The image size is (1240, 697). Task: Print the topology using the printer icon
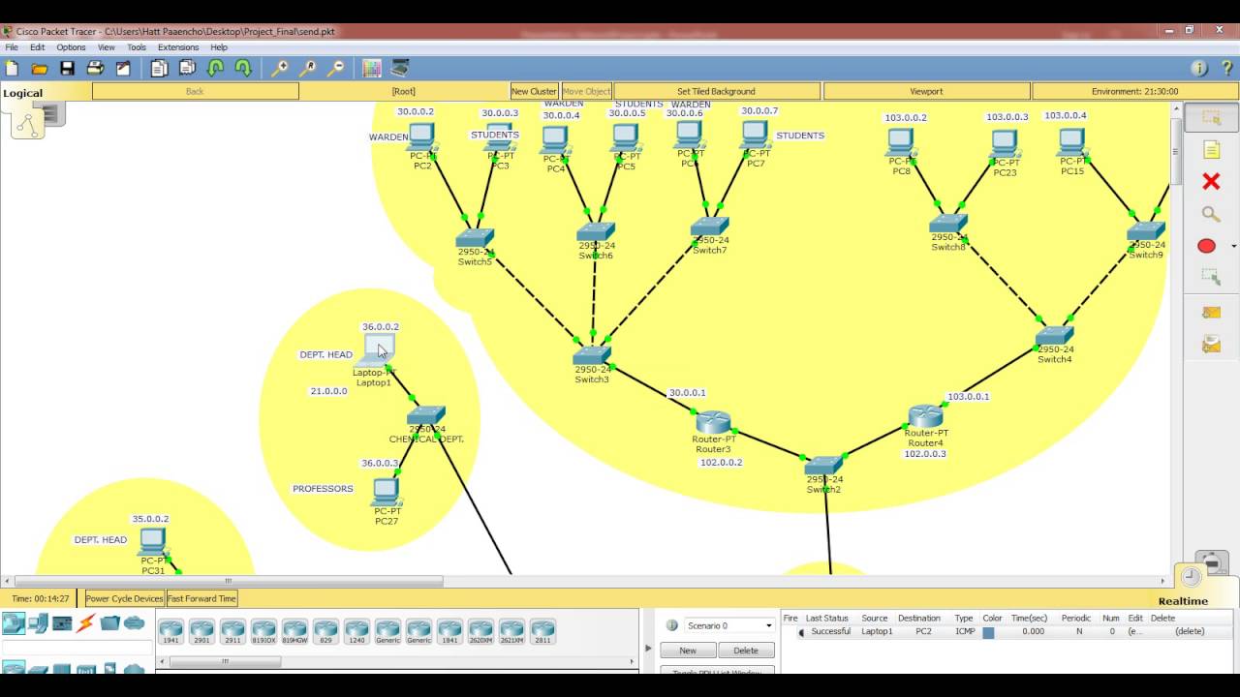pos(95,69)
